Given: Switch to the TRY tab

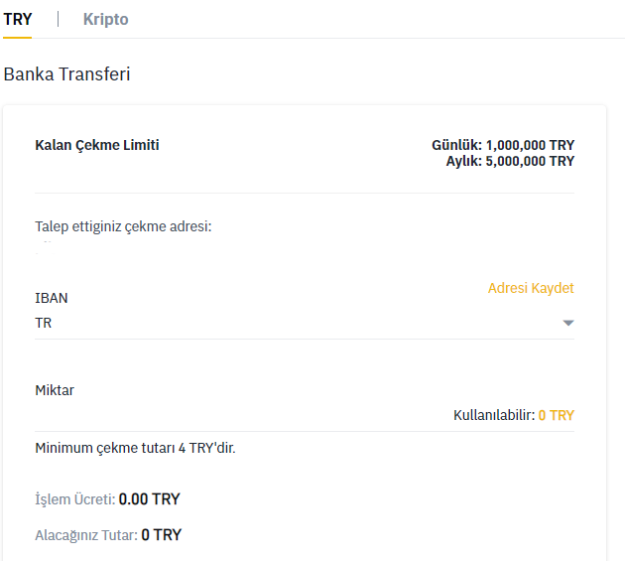Looking at the screenshot, I should [x=17, y=19].
